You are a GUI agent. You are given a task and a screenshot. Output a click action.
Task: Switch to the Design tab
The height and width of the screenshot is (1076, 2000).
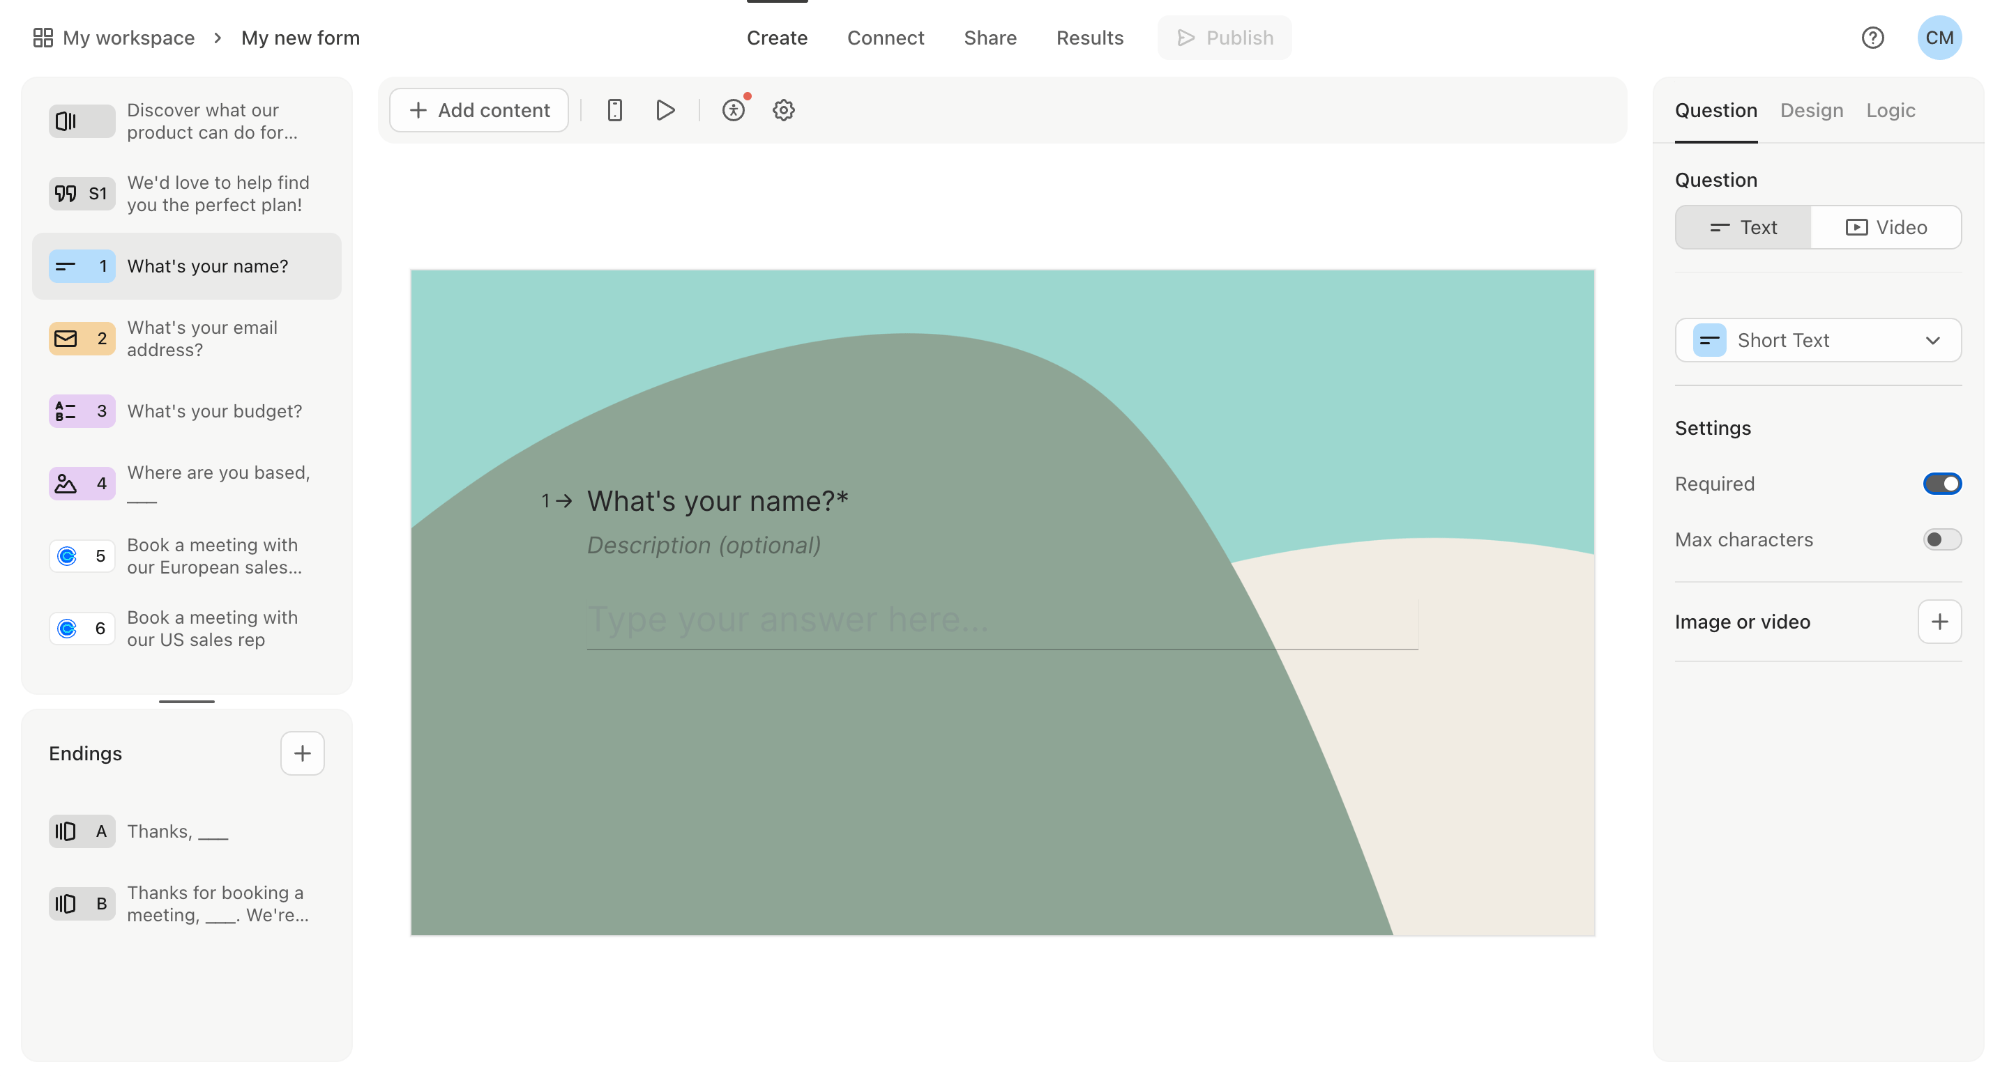(1810, 110)
